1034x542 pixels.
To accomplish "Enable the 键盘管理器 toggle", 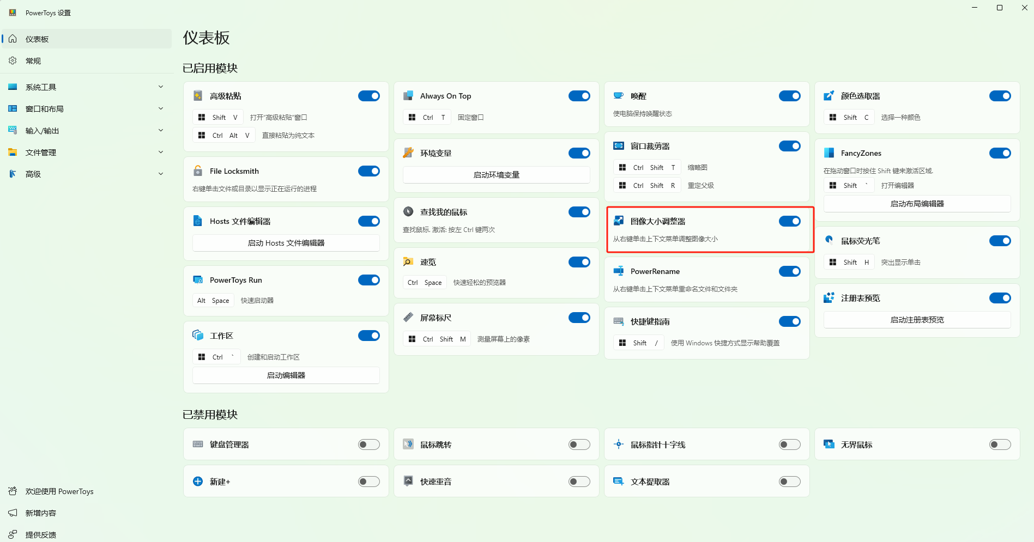I will [x=369, y=444].
